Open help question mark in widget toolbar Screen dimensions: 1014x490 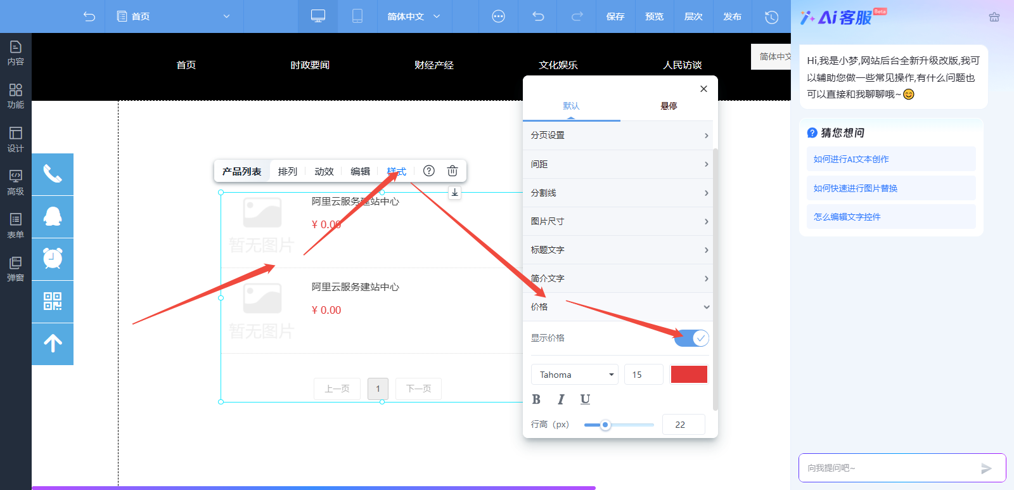(429, 171)
